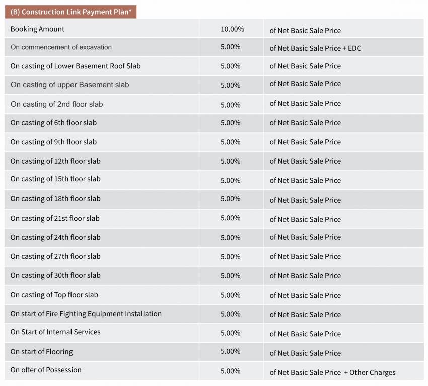This screenshot has width=428, height=386.
Task: Select the 27th floor slab milestone
Action: 55,256
